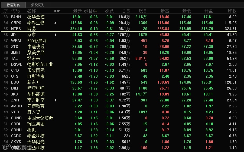
Task: Select the stock name 搜狐
Action: 31,130
